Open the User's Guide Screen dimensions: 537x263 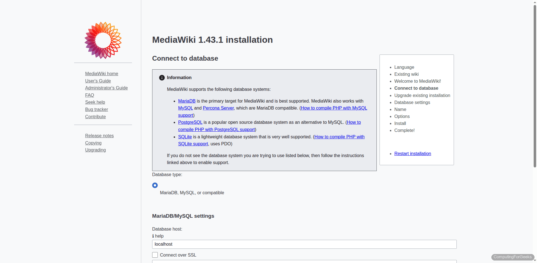pyautogui.click(x=98, y=81)
